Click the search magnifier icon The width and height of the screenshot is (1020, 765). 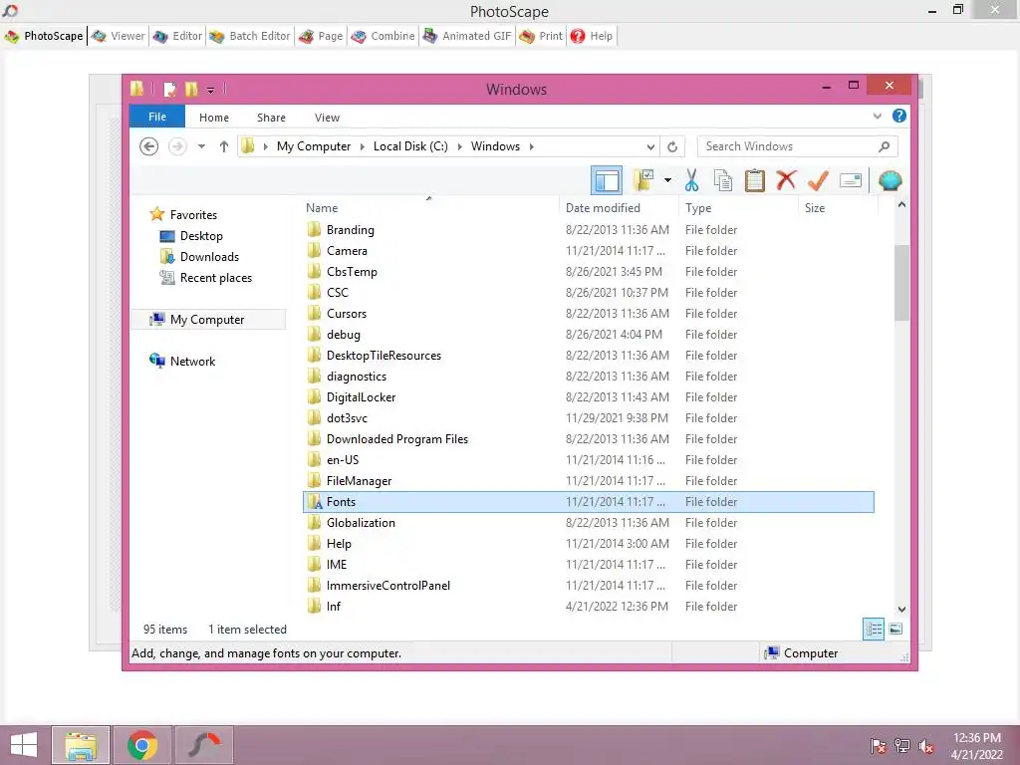click(x=884, y=146)
